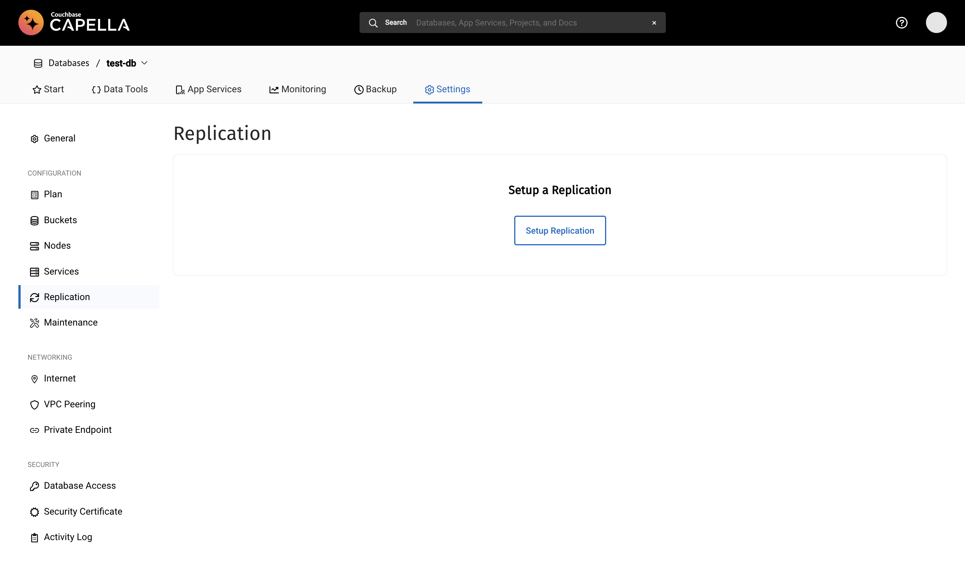Click the search magnifier icon
Image resolution: width=965 pixels, height=575 pixels.
tap(373, 23)
